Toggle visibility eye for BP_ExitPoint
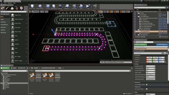169x95 pixels. pos(135,20)
